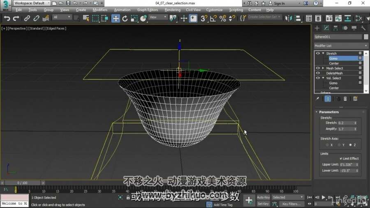Open Curve Editor from toolbar

click(338, 18)
